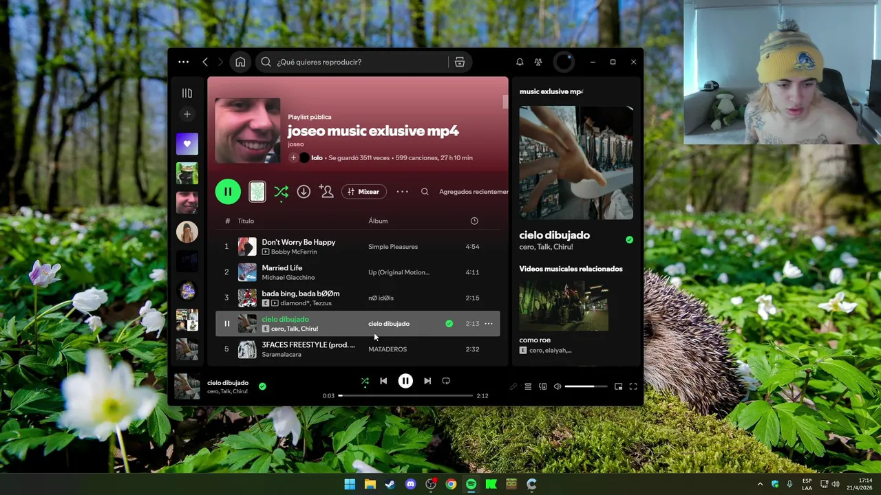
Task: Open connect to a device
Action: click(x=543, y=386)
